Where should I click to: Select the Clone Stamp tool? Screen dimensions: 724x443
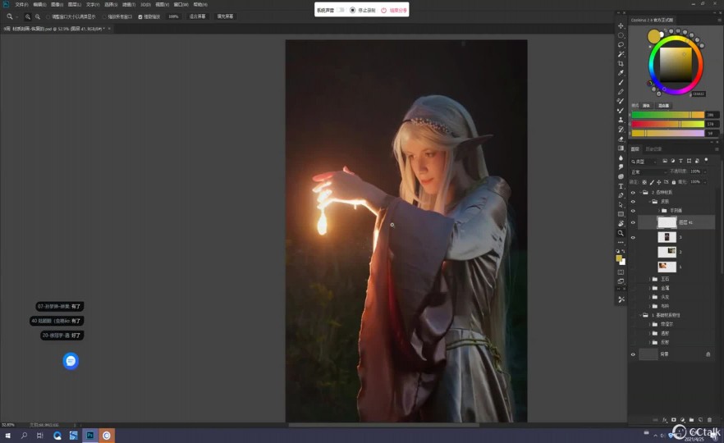[x=621, y=120]
